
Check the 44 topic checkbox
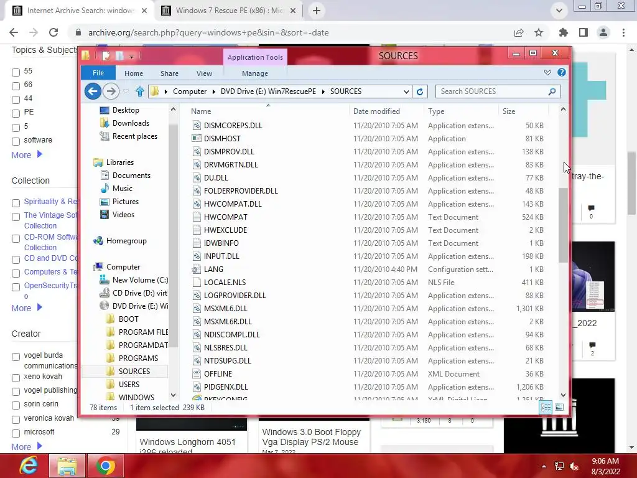click(x=16, y=100)
